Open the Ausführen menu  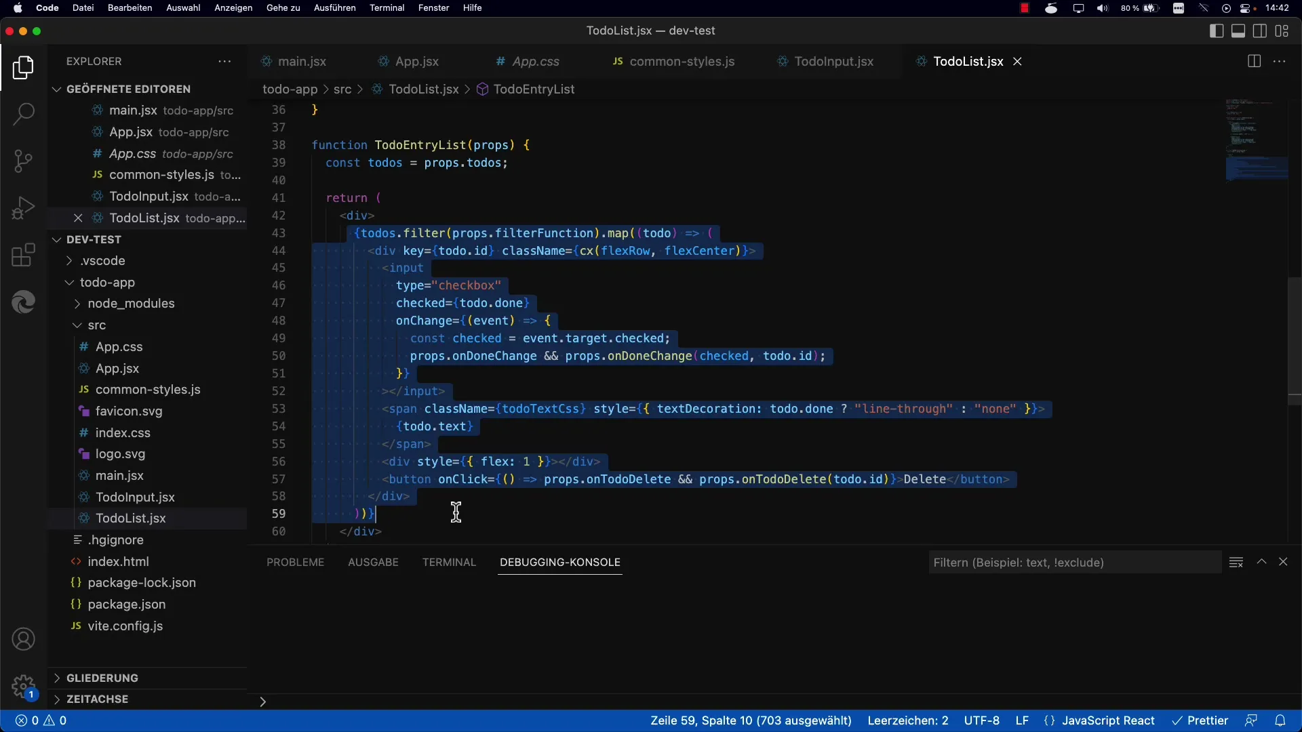point(334,8)
